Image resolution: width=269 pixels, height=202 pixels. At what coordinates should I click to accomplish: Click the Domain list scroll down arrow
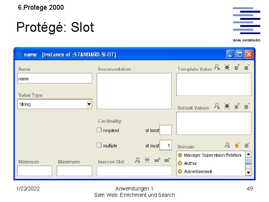point(248,172)
